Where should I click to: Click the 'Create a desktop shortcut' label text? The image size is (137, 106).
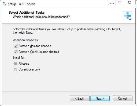tap(35, 46)
